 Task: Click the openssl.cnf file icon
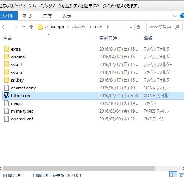tap(7, 119)
